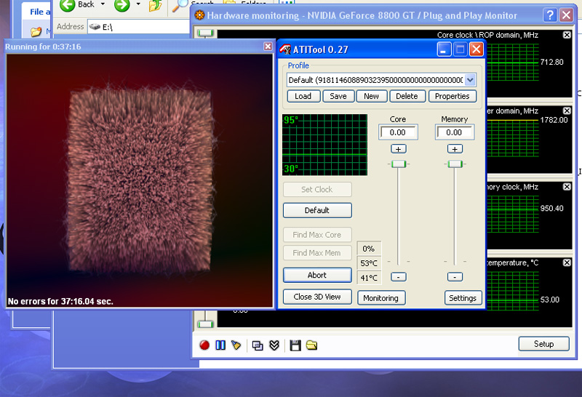The height and width of the screenshot is (397, 582).
Task: Click the ATITool title bar logo icon
Action: tap(285, 49)
